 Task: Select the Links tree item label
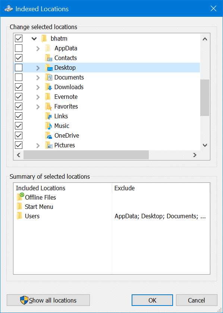(61, 116)
